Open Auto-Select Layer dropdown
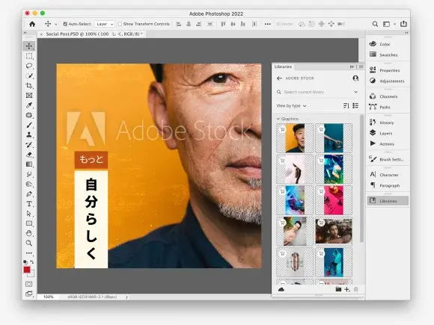Image resolution: width=434 pixels, height=325 pixels. [x=104, y=24]
